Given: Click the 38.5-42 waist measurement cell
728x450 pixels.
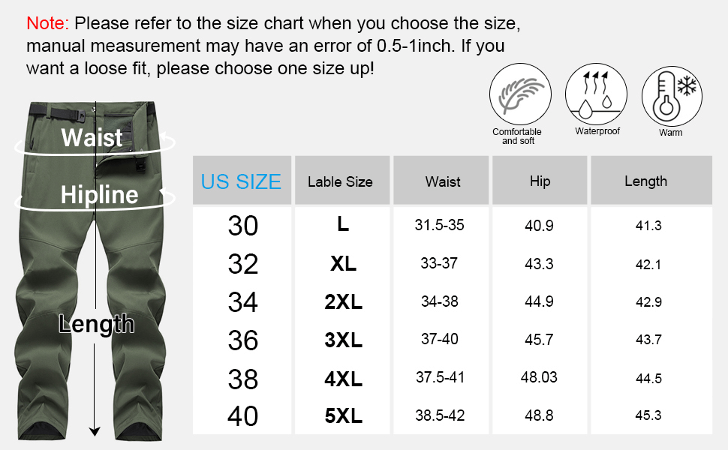Looking at the screenshot, I should [x=440, y=415].
